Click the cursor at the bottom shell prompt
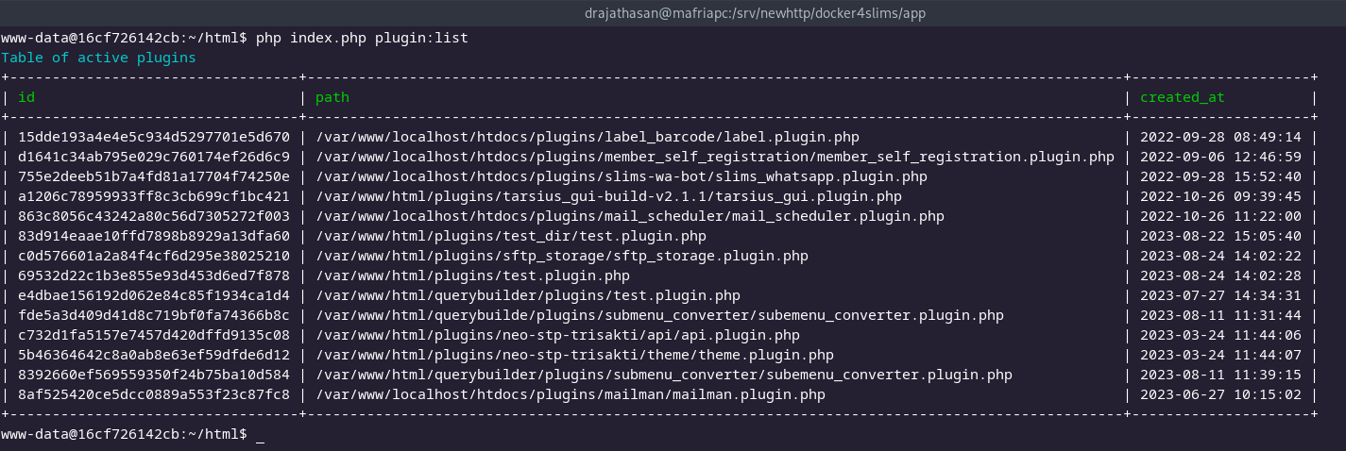Screen dimensions: 1346x451 [260, 434]
